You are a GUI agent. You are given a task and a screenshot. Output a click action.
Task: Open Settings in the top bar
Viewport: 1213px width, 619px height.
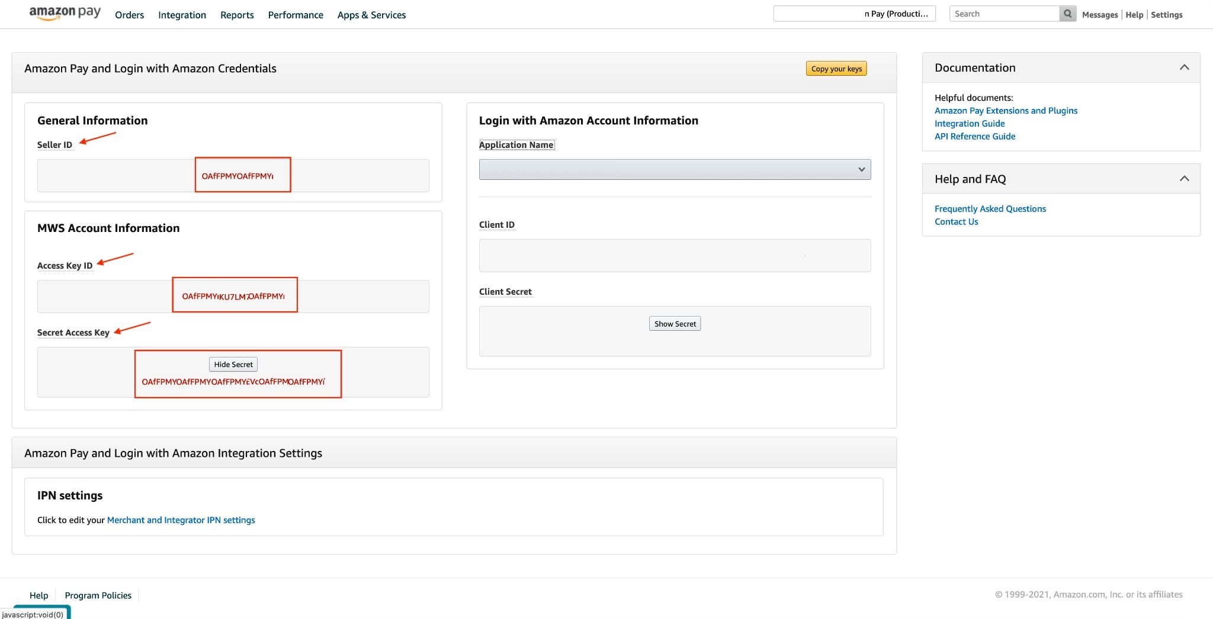[1166, 15]
